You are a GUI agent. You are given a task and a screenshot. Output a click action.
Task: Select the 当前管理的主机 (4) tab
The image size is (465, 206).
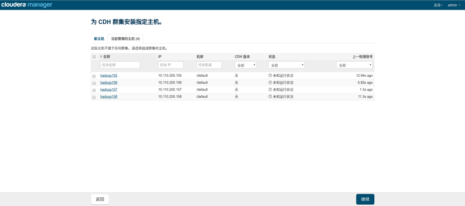(x=125, y=39)
